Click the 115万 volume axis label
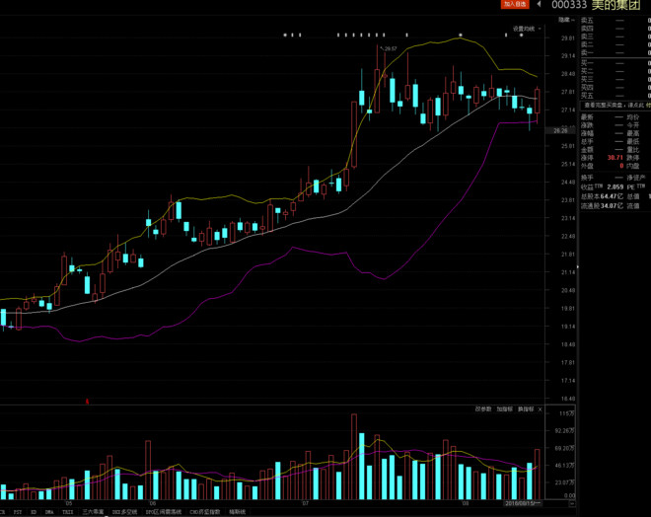 pos(567,413)
